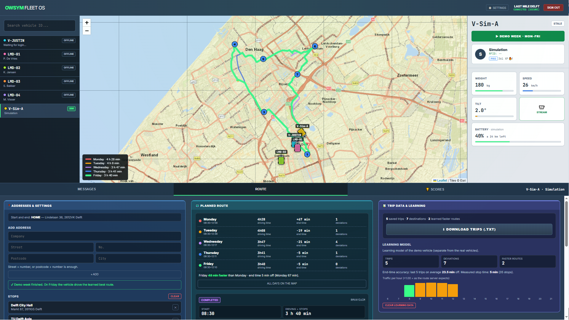Click the Postcode input field
The width and height of the screenshot is (569, 320).
coord(51,258)
